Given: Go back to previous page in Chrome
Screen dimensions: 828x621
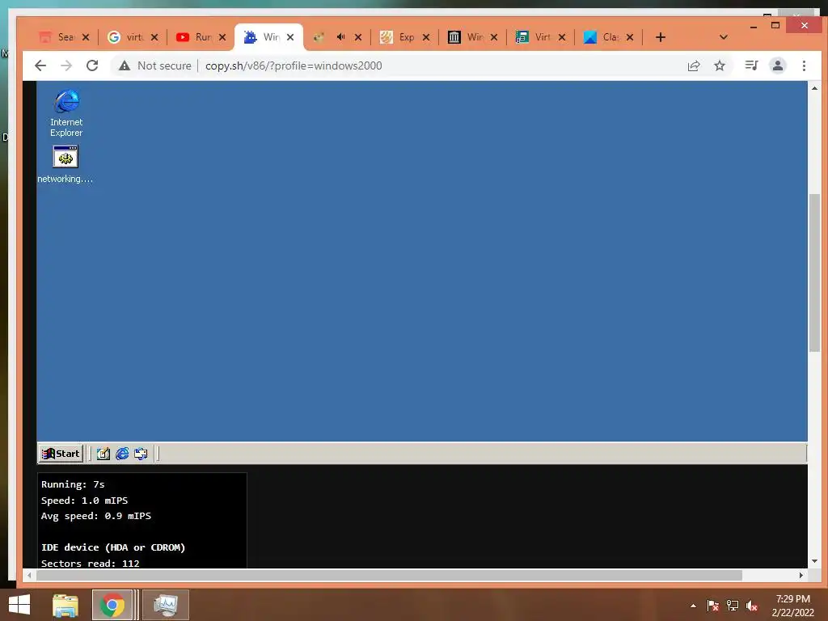Looking at the screenshot, I should (x=40, y=65).
